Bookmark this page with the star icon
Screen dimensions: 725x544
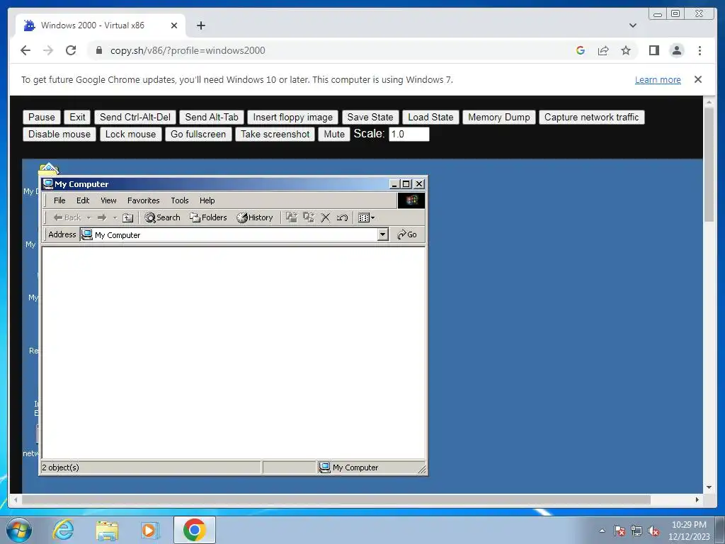(626, 50)
